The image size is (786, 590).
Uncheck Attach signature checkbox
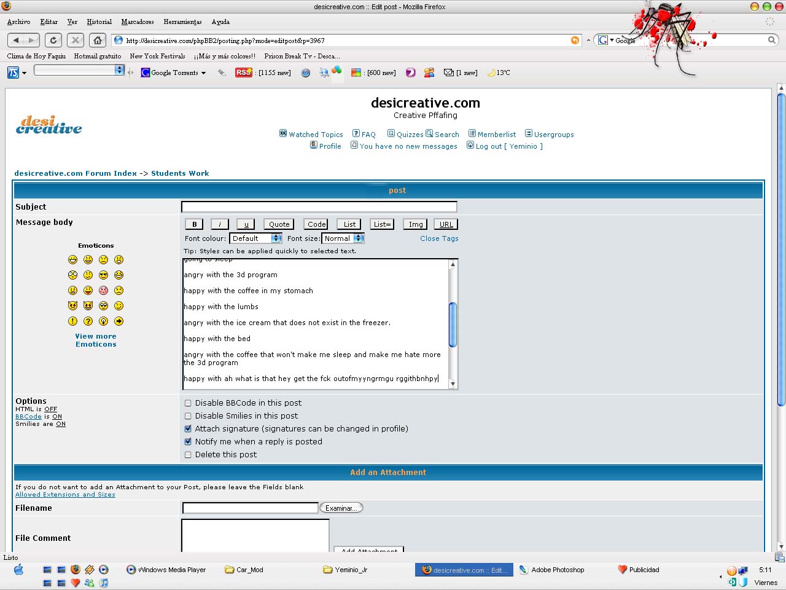pyautogui.click(x=188, y=429)
